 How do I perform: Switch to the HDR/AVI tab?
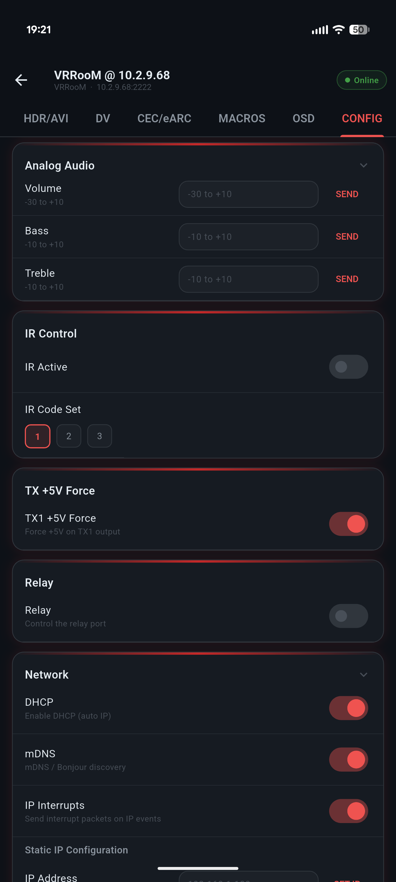coord(46,119)
